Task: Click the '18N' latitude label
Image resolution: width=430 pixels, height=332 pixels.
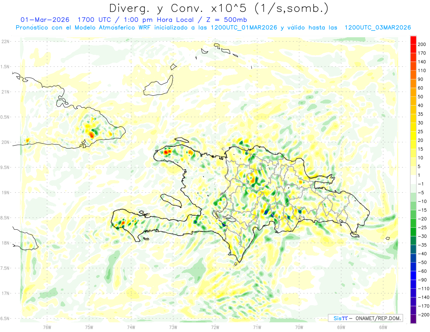Action: click(5, 243)
